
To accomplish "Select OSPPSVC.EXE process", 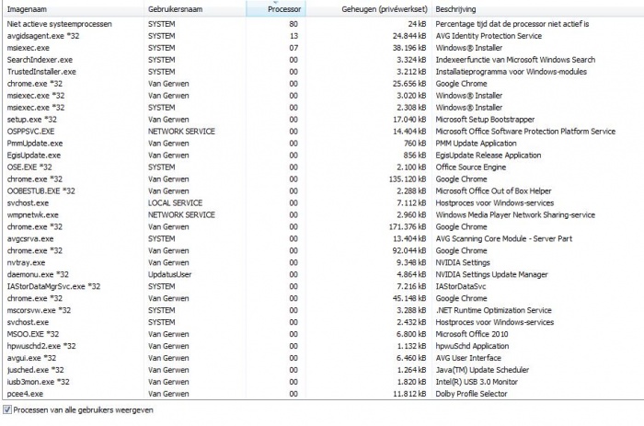I will point(324,131).
